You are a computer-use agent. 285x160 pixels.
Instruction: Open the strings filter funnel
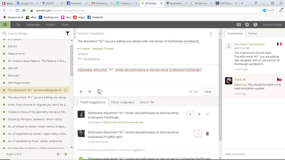tap(67, 34)
